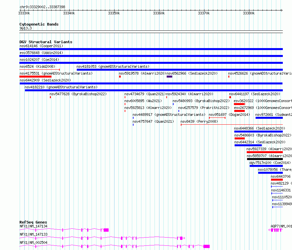Click the chr9:33329002..33387398 coordinates text
This screenshot has height=250, width=292.
click(42, 7)
